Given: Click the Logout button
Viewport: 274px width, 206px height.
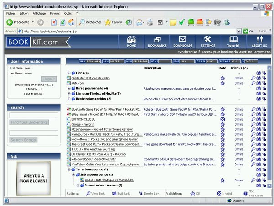Looking at the screenshot, I should click(49, 79).
